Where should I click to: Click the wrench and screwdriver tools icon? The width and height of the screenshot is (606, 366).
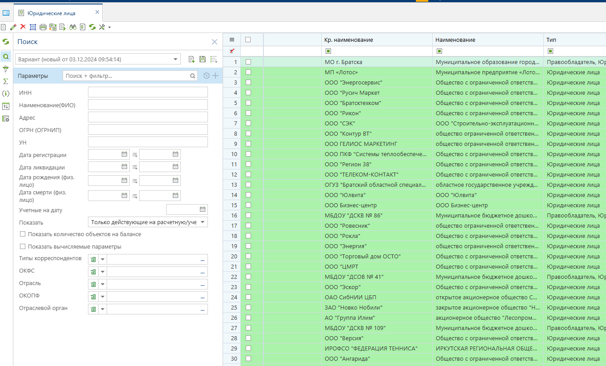click(x=102, y=27)
